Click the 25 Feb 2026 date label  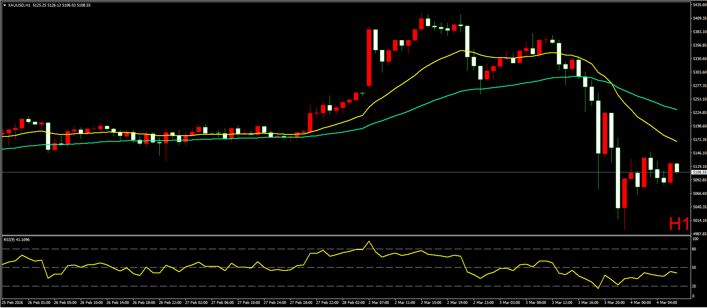coord(12,303)
